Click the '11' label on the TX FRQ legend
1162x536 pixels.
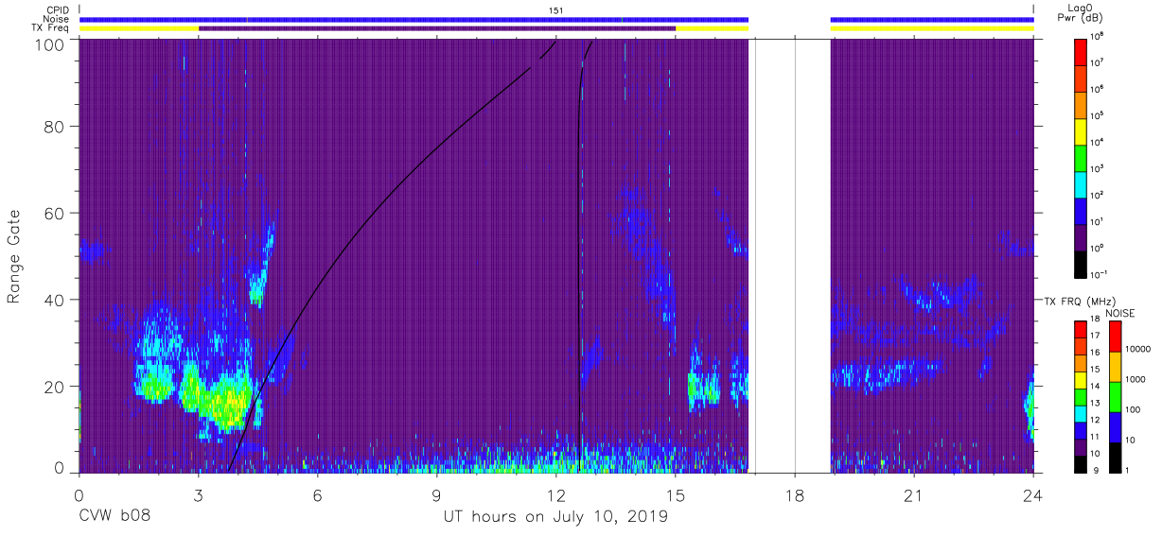[x=1096, y=435]
